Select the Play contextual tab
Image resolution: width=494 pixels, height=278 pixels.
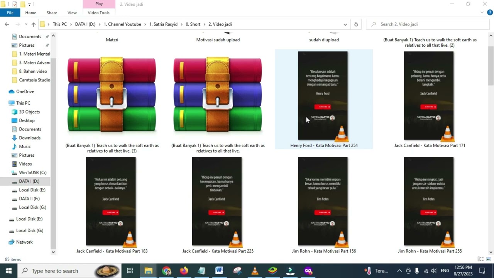click(99, 4)
